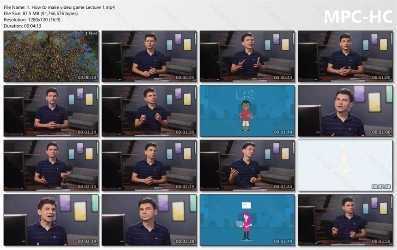This screenshot has height=250, width=397.
Task: Select the thumbnail stamped 00:02:28
Action: tap(149, 165)
